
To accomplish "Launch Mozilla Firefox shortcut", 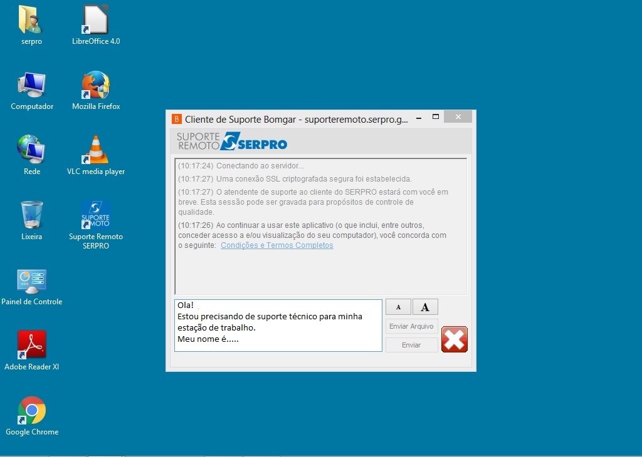I will [x=96, y=91].
